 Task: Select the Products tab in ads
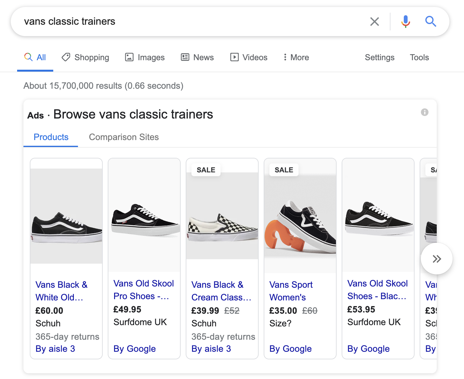pos(51,137)
